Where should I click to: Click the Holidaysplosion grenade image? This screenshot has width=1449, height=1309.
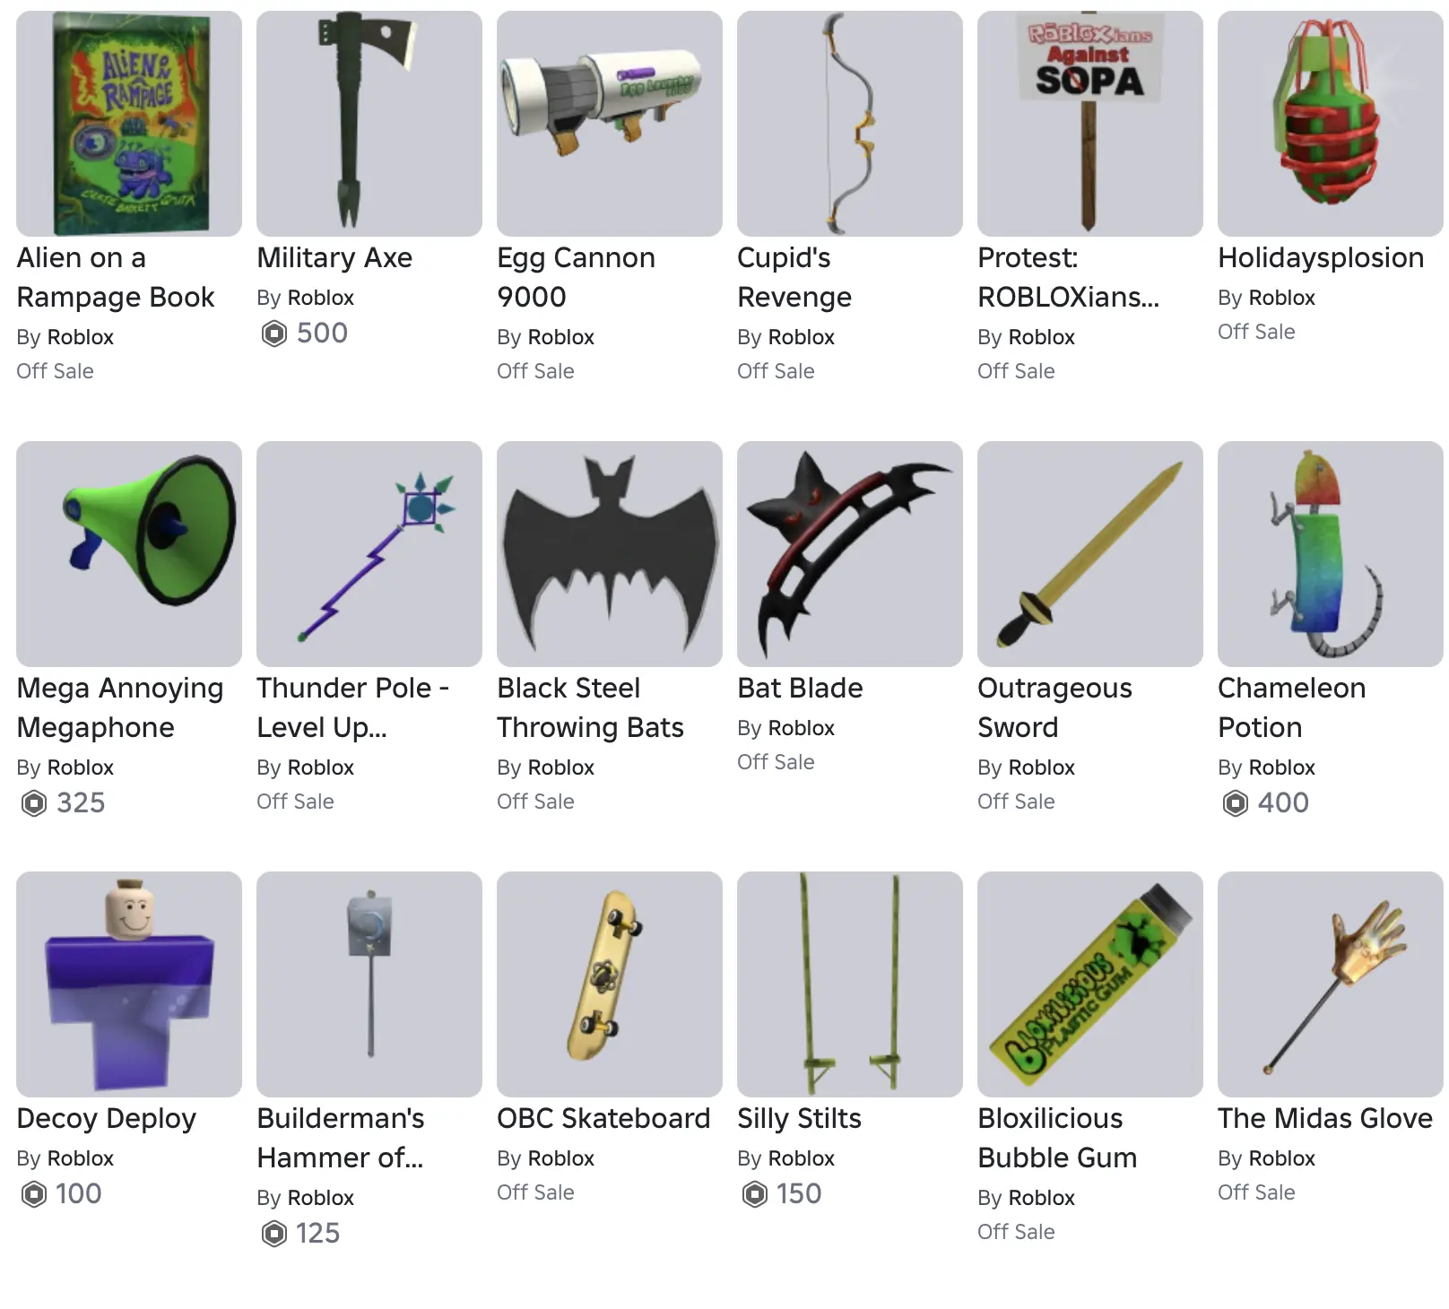click(x=1330, y=124)
